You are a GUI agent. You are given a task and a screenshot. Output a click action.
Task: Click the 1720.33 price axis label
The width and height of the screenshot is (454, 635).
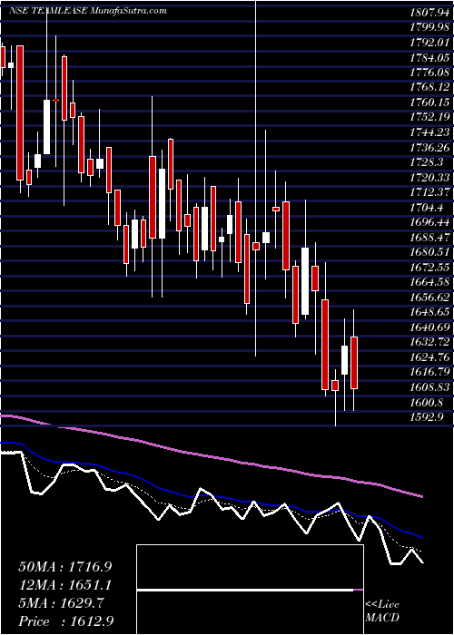(x=429, y=178)
